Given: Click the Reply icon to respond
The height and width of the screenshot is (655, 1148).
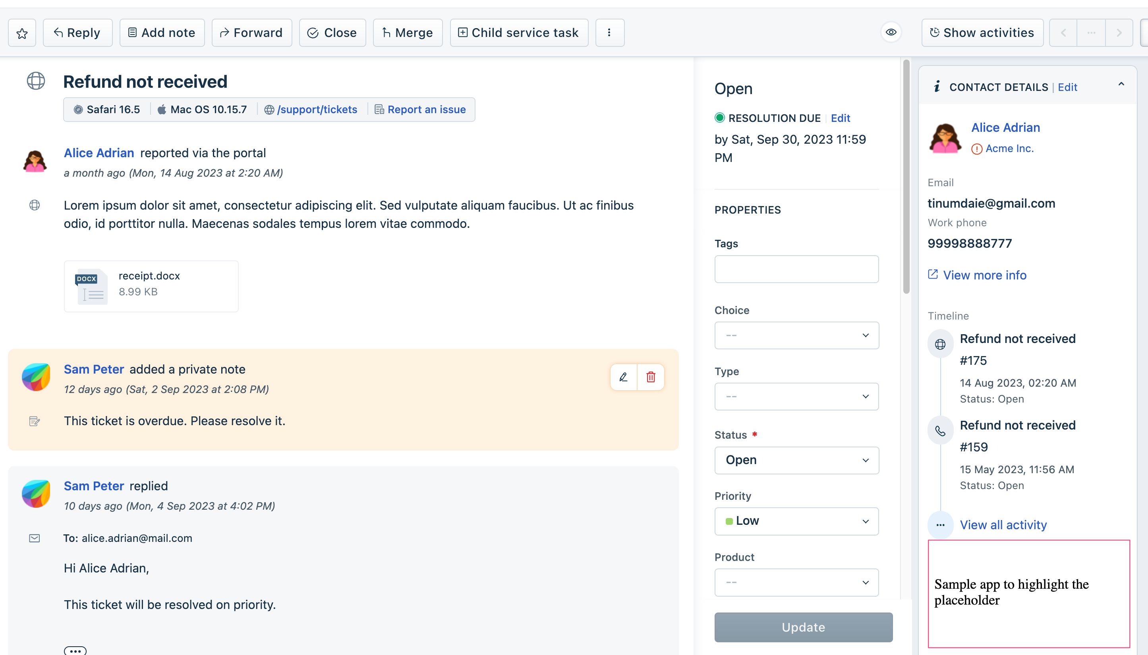Looking at the screenshot, I should pos(77,31).
